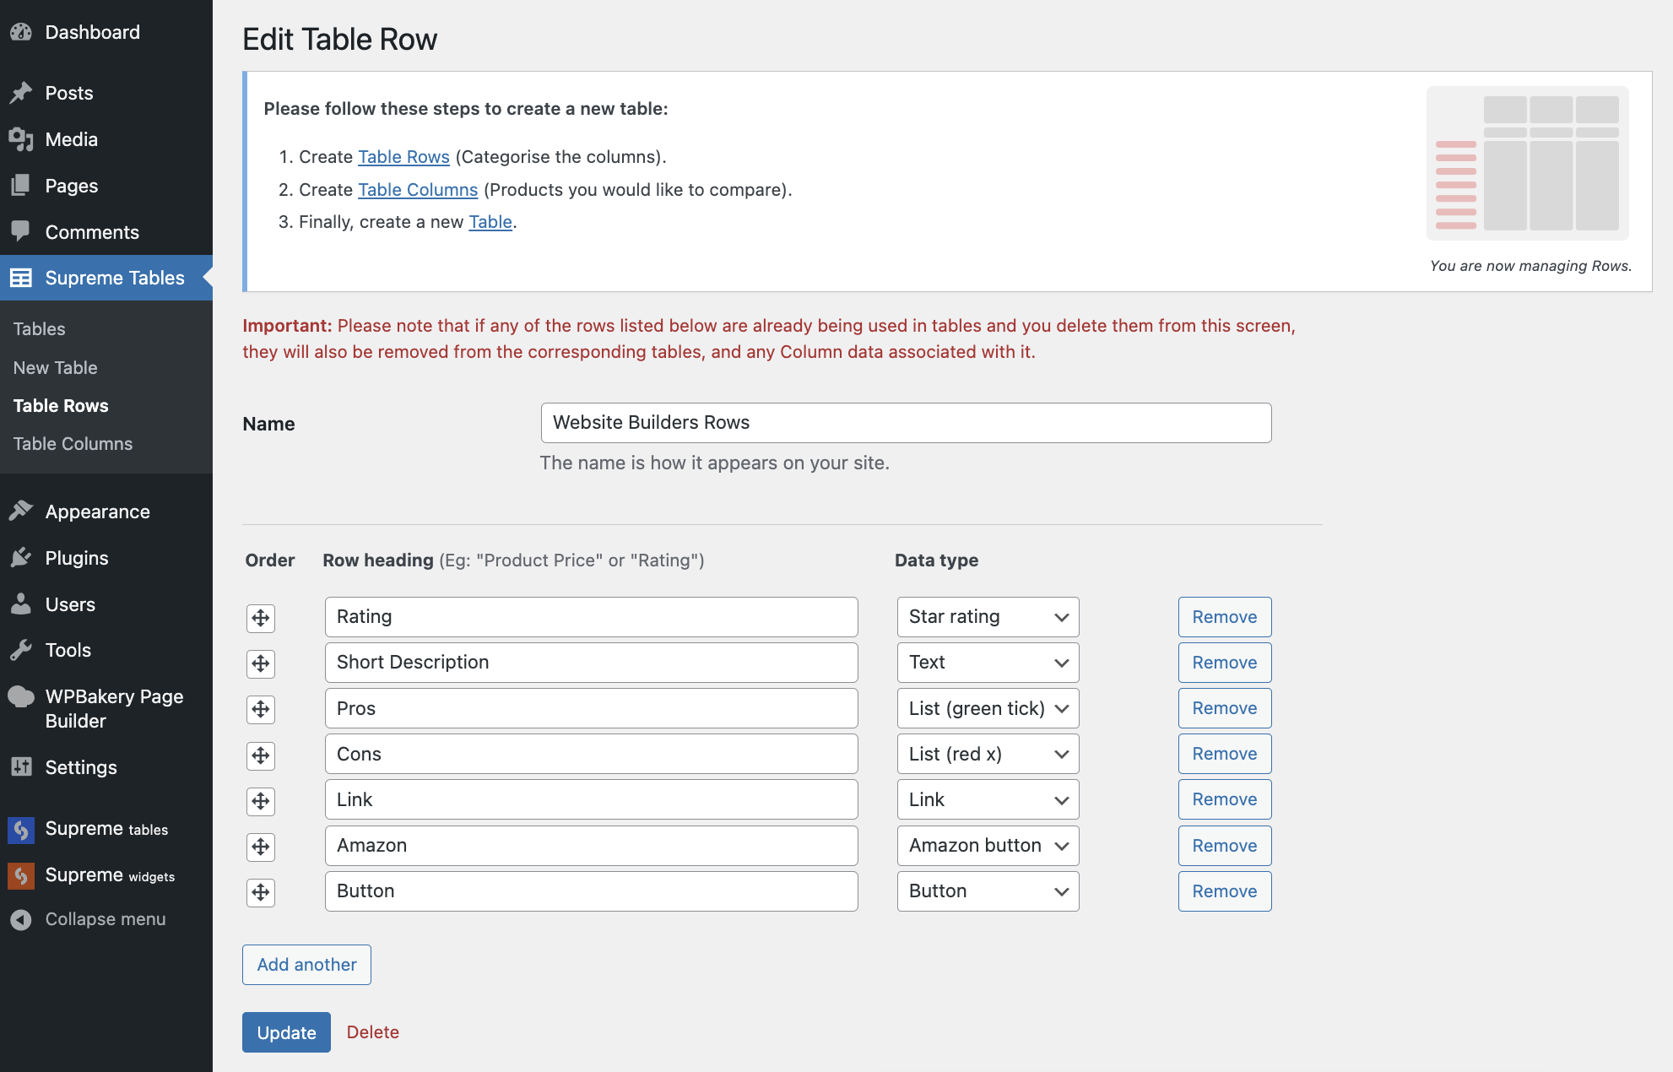Screen dimensions: 1673x1072
Task: Open Table Columns submenu item
Action: point(73,444)
